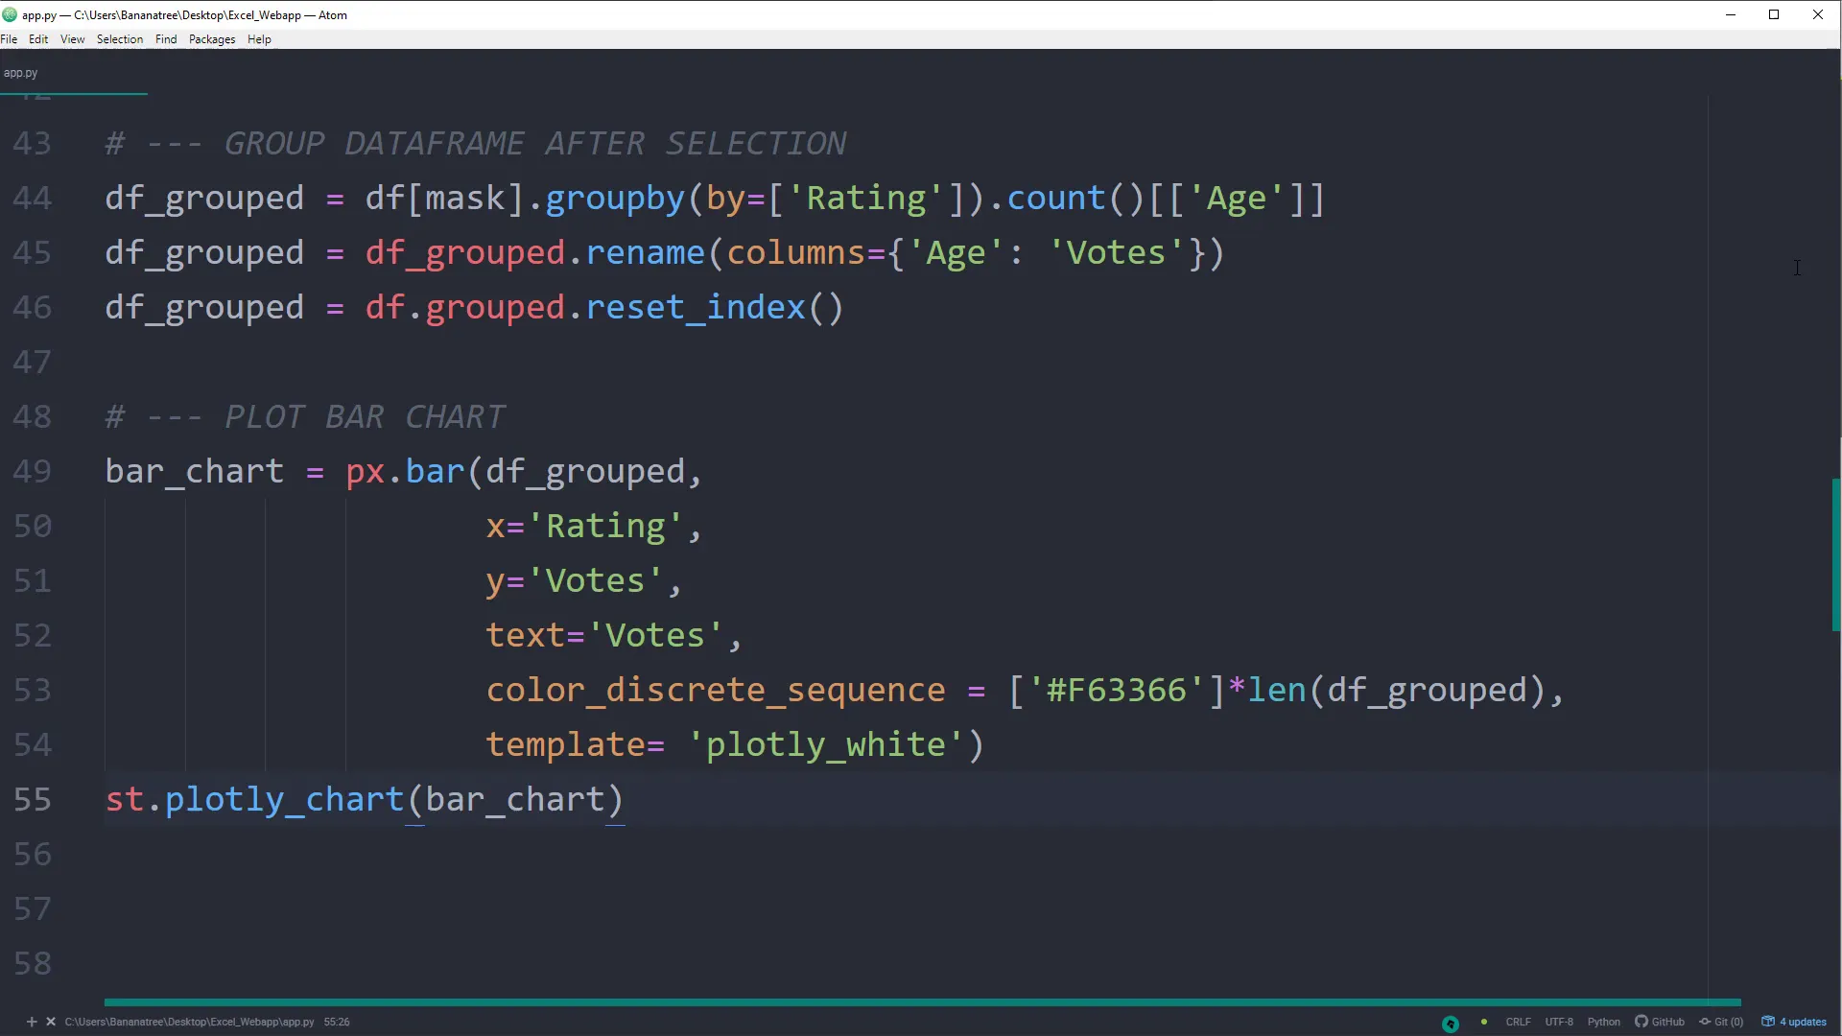Open the GitHub panel from status bar

coord(1660,1022)
